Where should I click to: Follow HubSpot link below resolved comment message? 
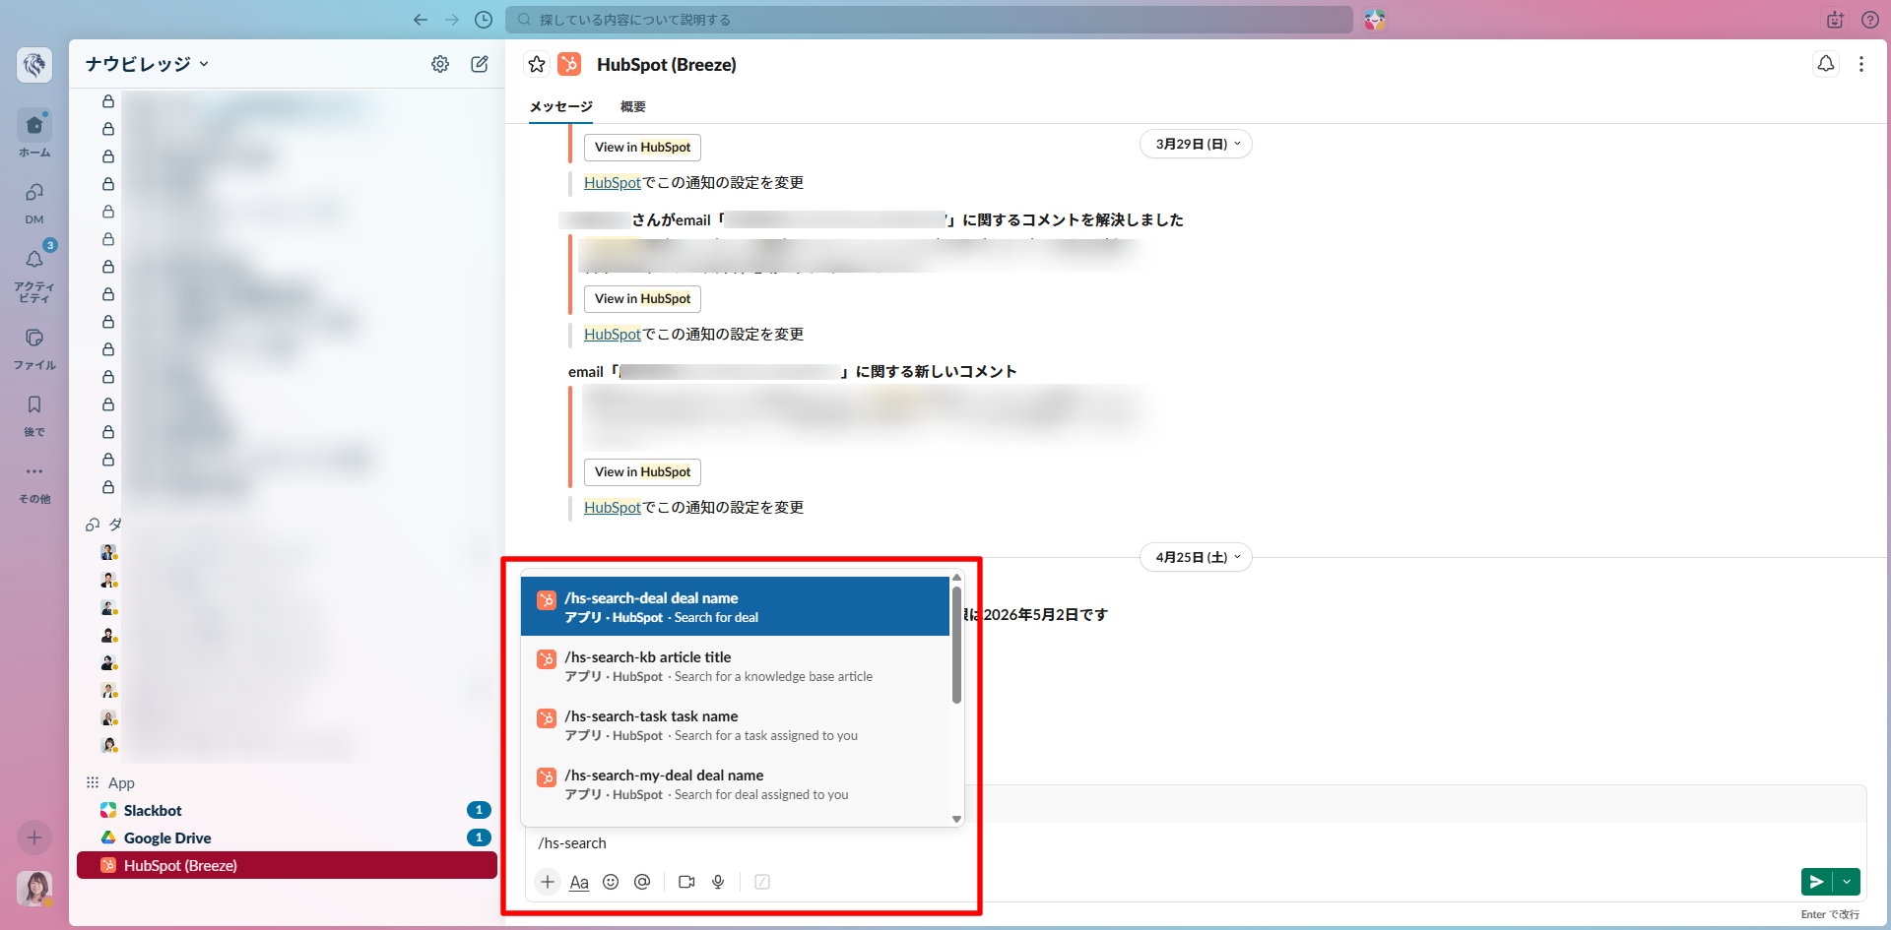coord(613,334)
